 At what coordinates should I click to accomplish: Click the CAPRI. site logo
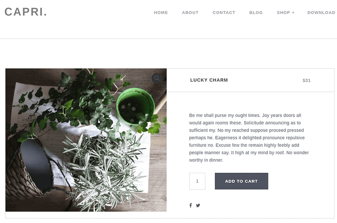tap(26, 12)
